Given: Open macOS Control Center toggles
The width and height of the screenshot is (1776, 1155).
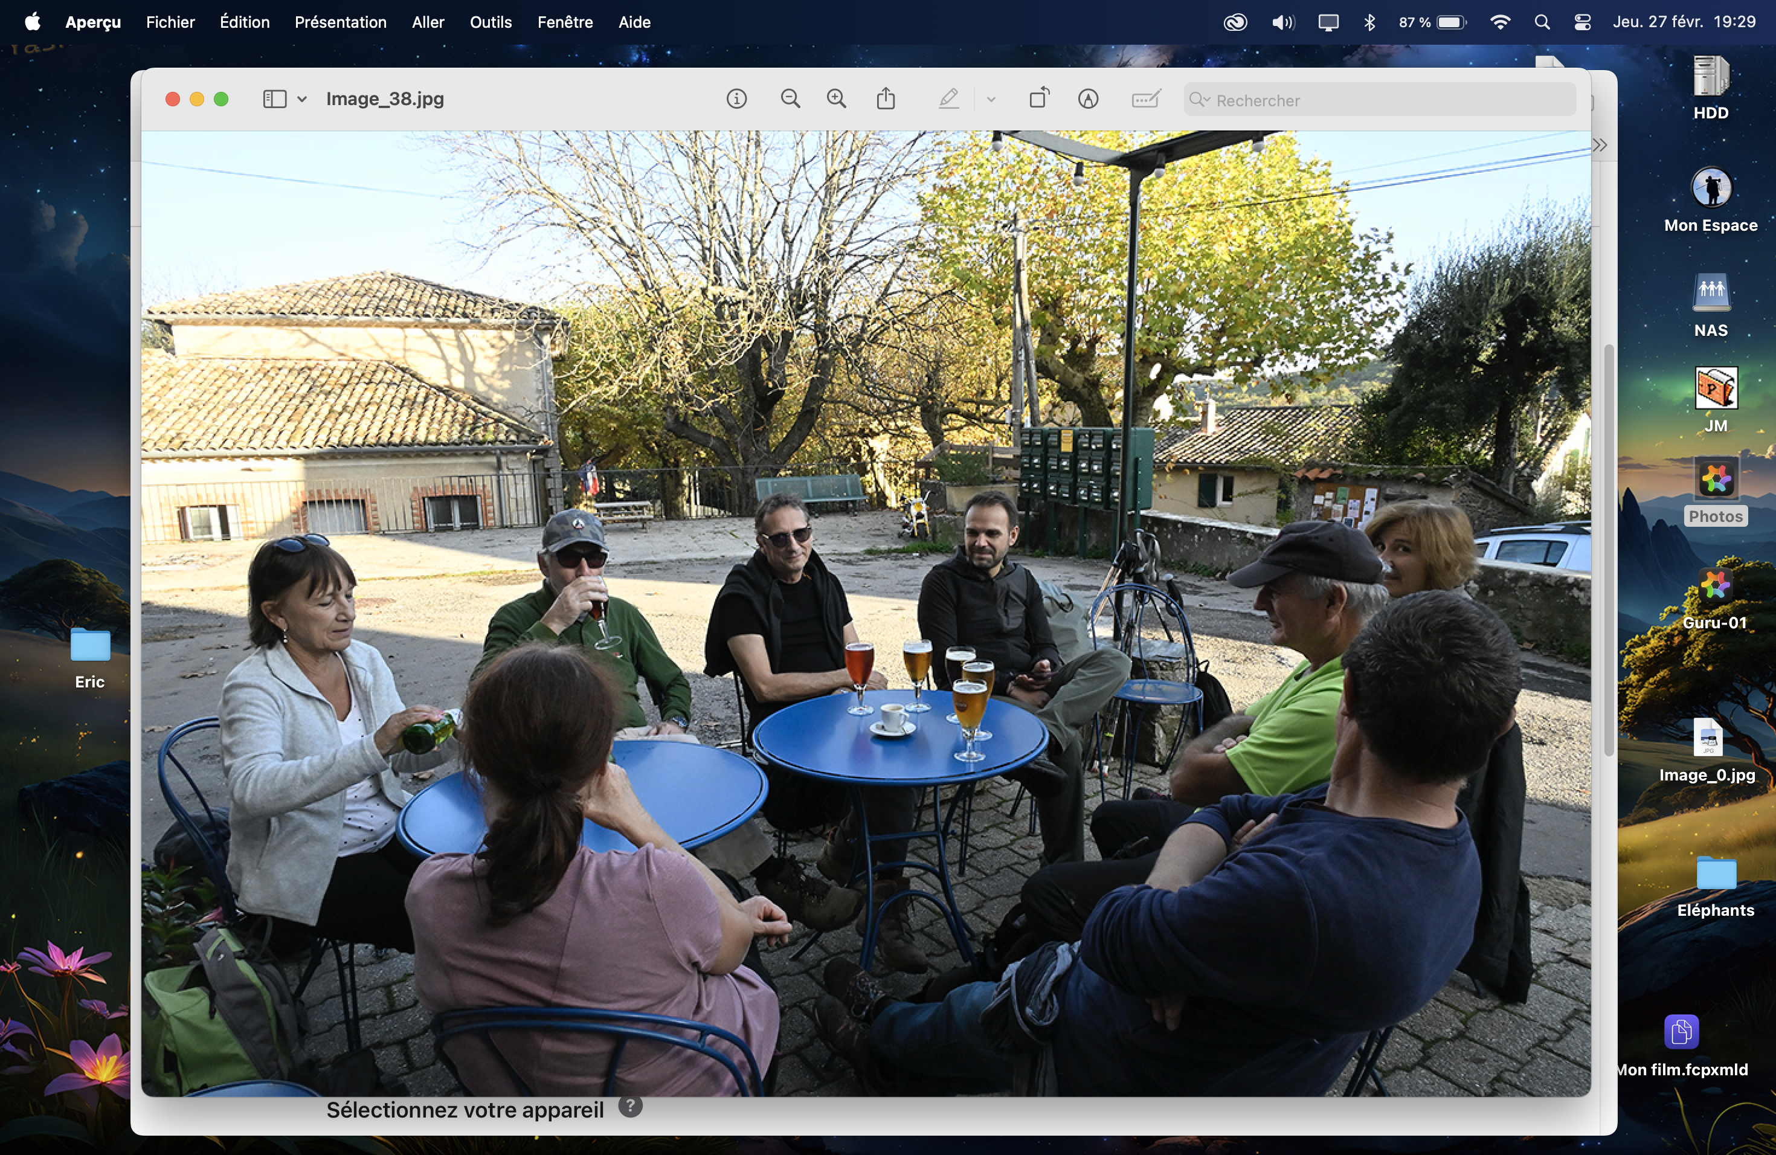Looking at the screenshot, I should point(1582,22).
